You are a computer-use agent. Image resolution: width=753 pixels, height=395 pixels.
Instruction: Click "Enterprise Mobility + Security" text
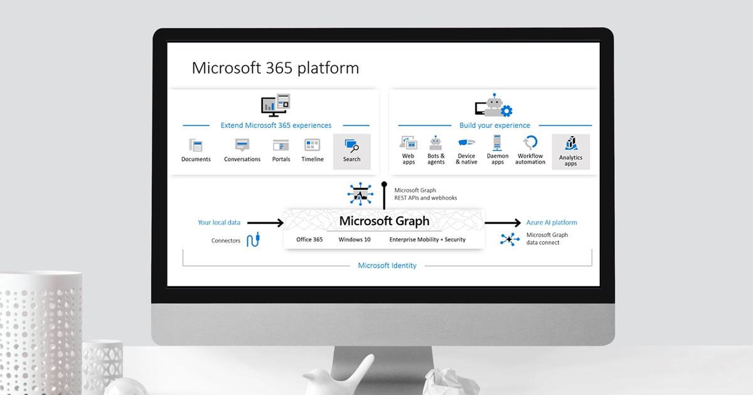pos(427,240)
